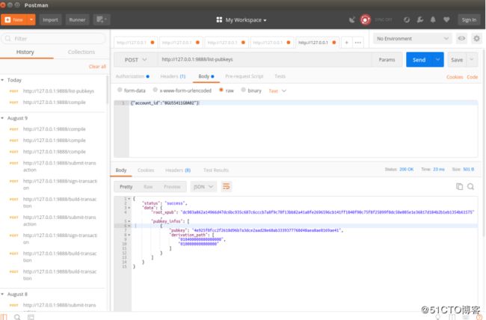Open the Send button dropdown arrow
Viewport: 486px width, 320px height.
click(437, 60)
